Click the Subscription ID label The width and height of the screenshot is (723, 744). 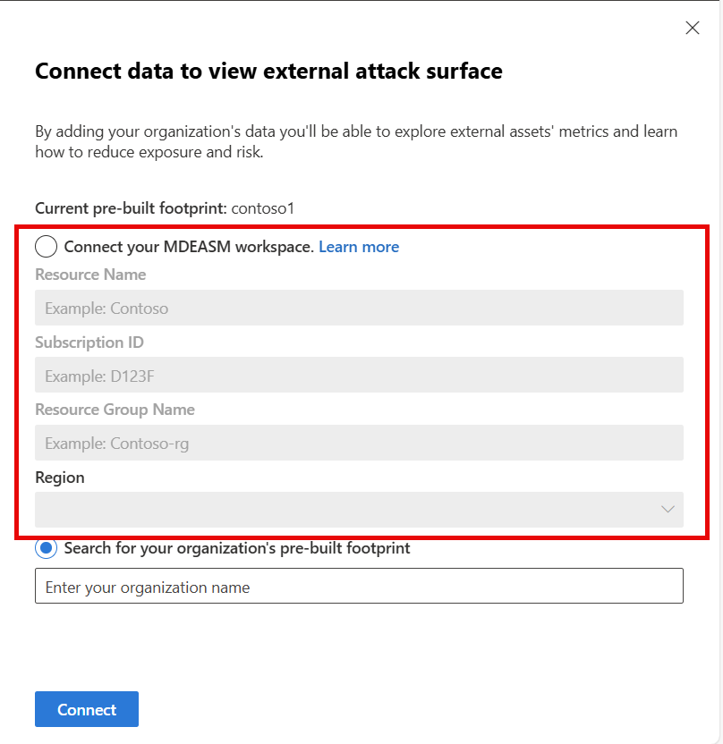[x=89, y=342]
